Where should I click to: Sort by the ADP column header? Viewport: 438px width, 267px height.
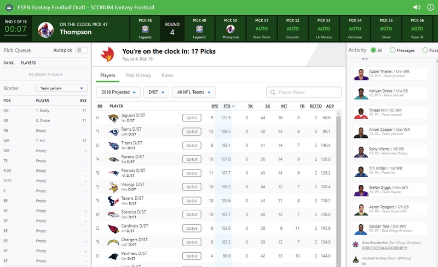[330, 106]
